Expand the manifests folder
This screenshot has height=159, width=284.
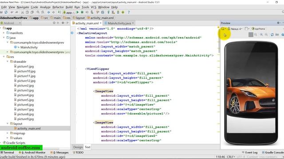(4, 33)
